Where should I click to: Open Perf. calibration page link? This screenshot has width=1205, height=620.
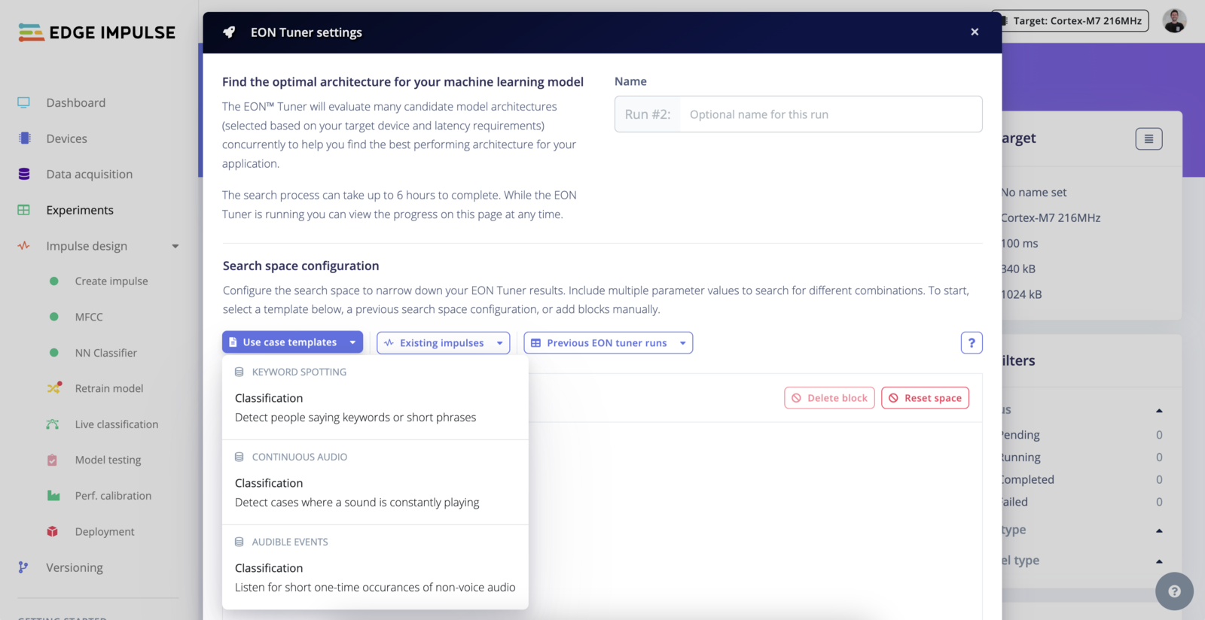click(113, 496)
